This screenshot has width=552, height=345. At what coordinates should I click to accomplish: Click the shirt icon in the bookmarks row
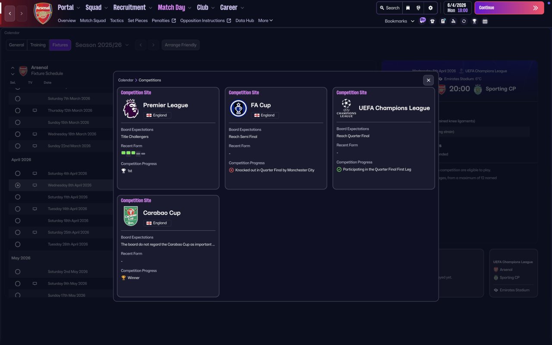coord(433,21)
